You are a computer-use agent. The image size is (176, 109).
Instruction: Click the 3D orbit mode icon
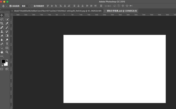pos(115,6)
